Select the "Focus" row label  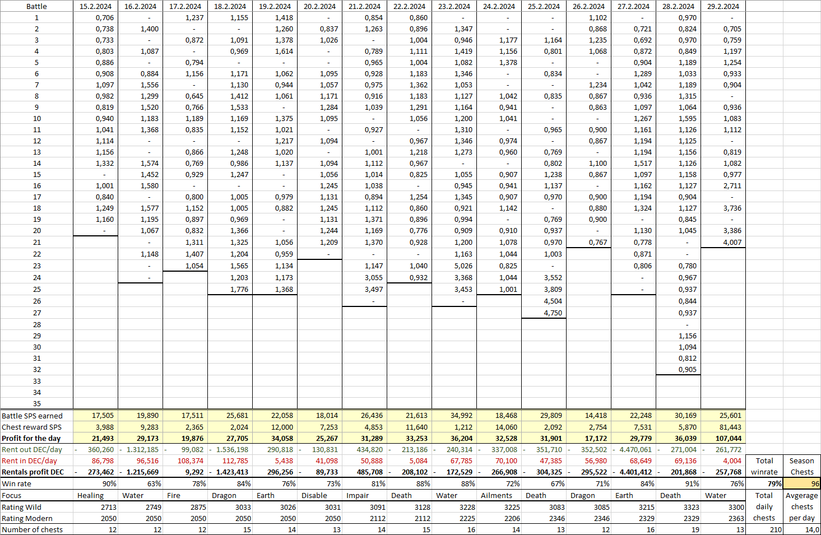click(x=11, y=495)
